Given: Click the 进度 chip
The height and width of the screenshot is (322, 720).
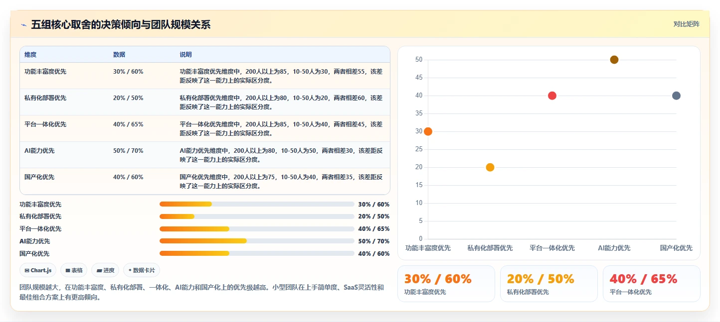Looking at the screenshot, I should pyautogui.click(x=105, y=270).
